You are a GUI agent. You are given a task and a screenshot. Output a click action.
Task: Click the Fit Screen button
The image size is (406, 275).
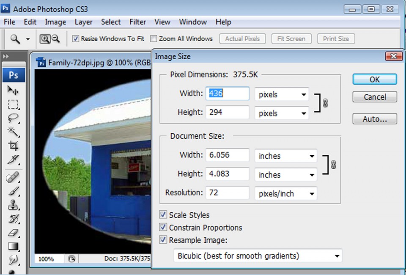[x=291, y=38]
